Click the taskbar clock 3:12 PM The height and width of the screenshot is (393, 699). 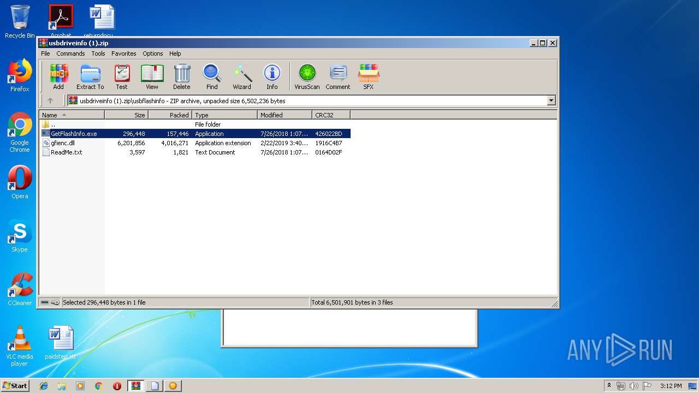tap(671, 386)
